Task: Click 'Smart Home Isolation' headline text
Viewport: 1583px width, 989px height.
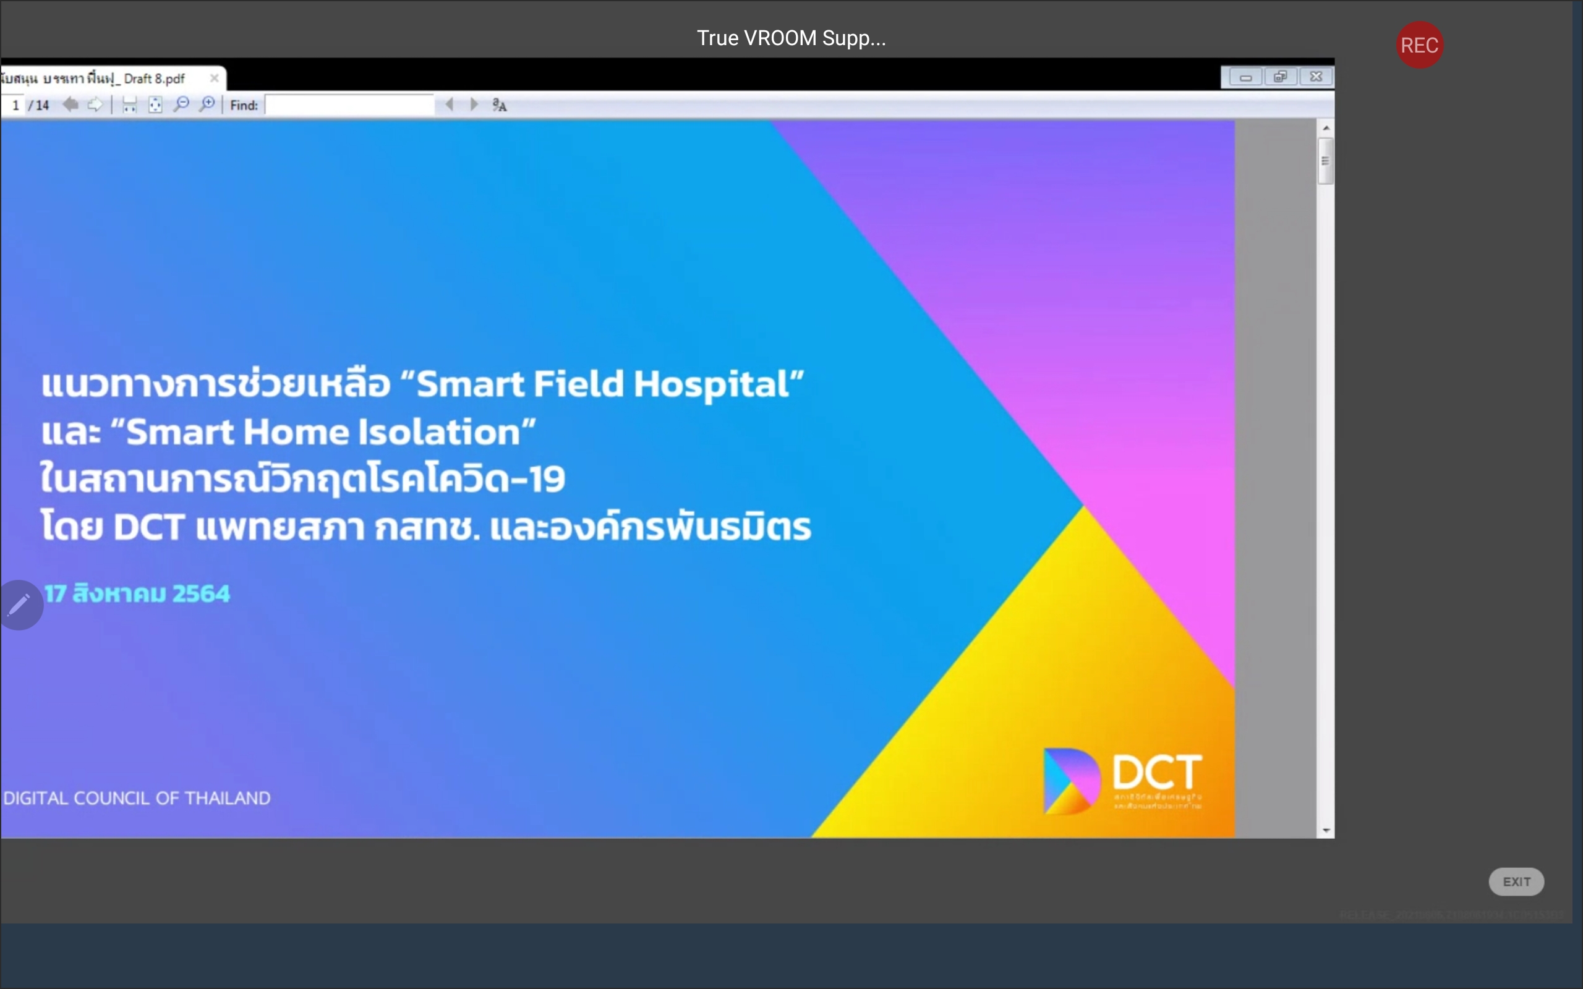Action: tap(323, 431)
